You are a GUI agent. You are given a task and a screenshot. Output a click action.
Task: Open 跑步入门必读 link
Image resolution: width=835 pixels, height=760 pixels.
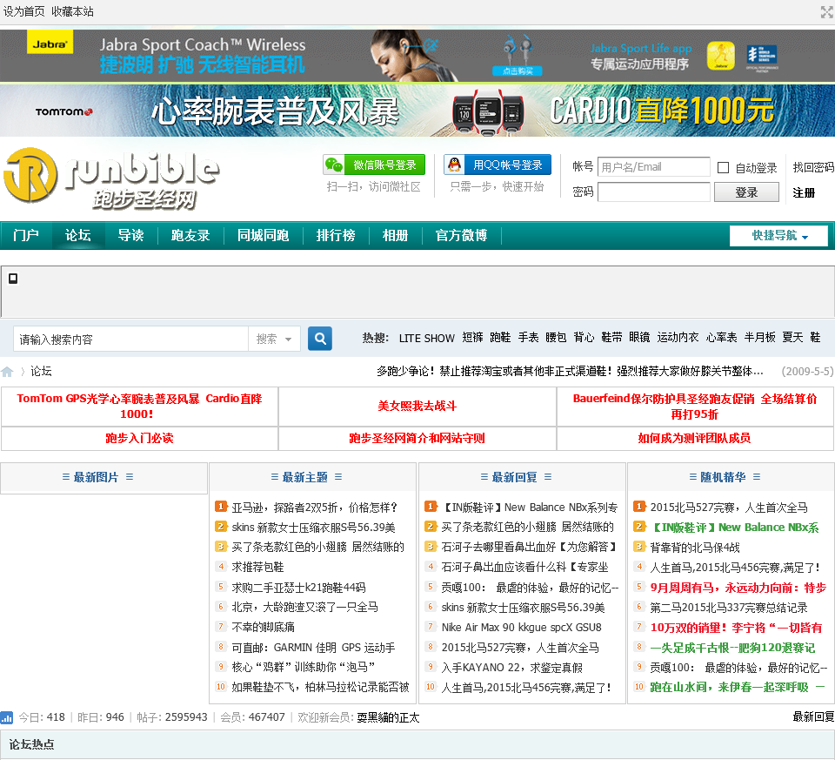tap(139, 438)
